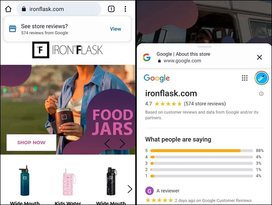Open the Google apps grid
Viewport: 272px width, 205px height.
click(245, 78)
